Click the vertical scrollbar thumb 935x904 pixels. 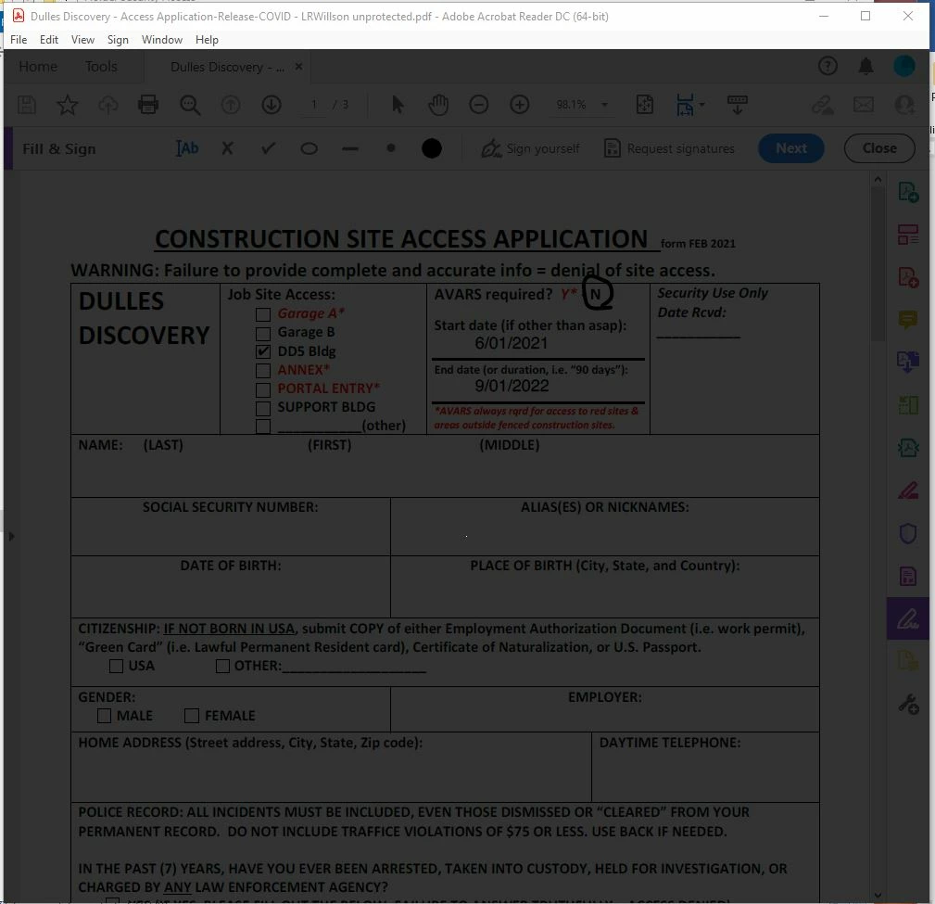pos(878,264)
